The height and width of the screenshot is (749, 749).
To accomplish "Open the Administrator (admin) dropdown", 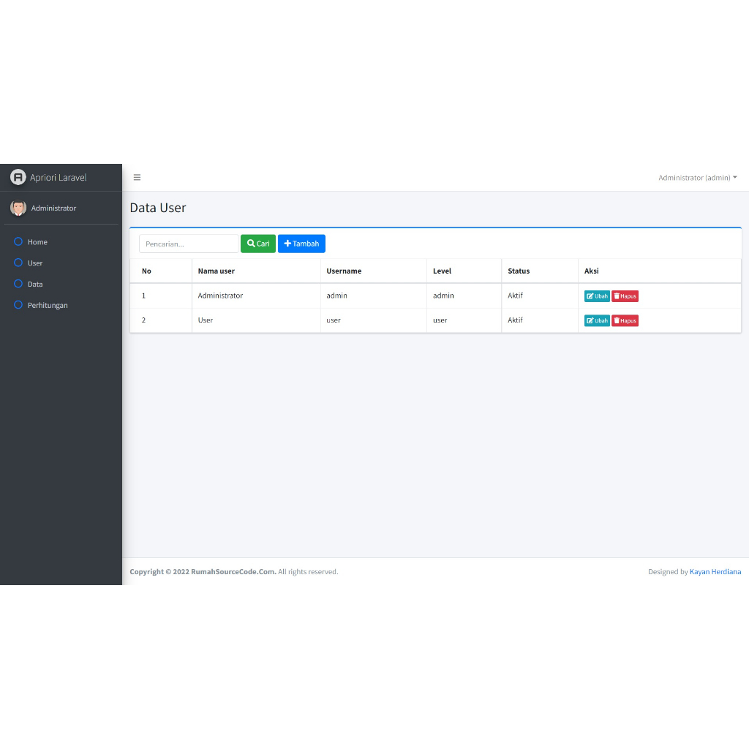I will coord(697,178).
